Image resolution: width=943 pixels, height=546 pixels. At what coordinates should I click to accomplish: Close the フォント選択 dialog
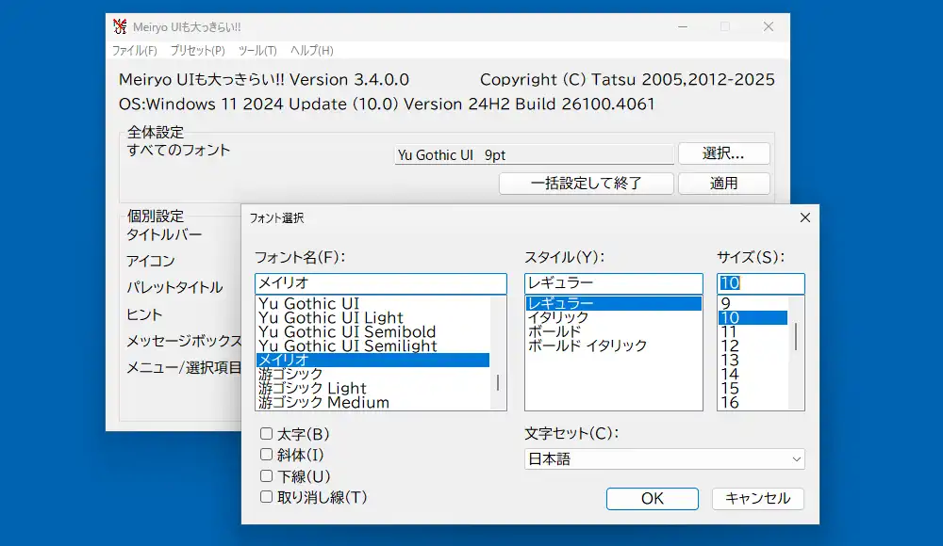(x=805, y=217)
